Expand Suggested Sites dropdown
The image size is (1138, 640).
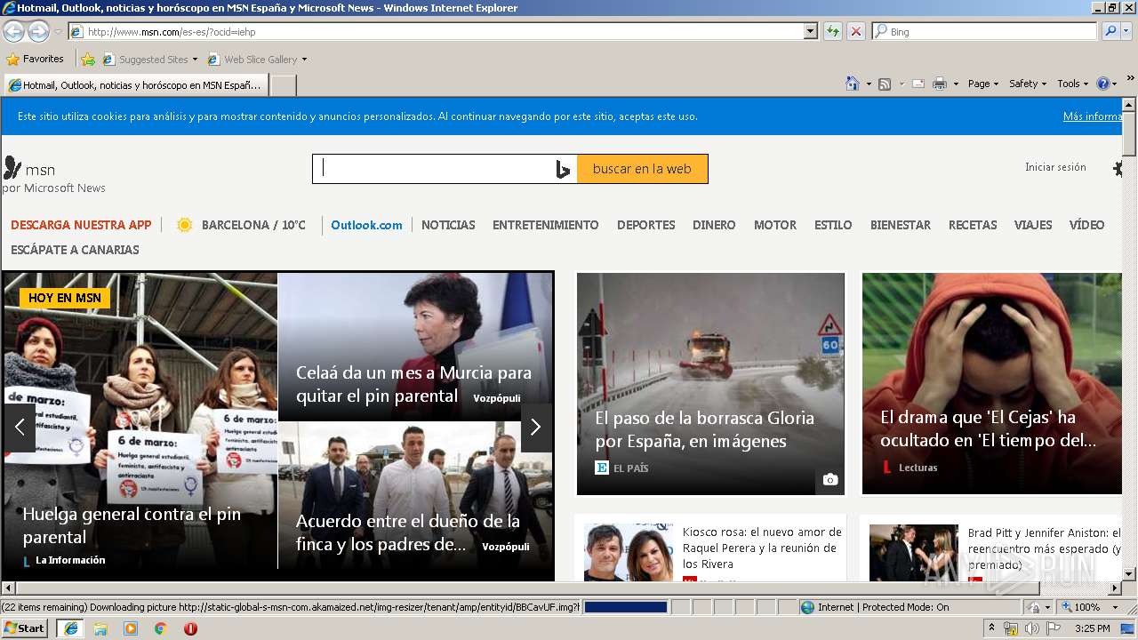195,60
